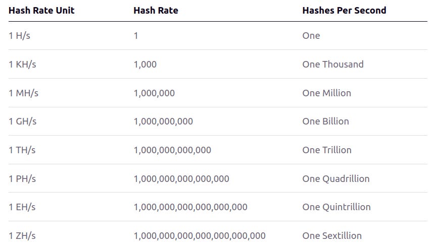The width and height of the screenshot is (438, 248).
Task: Select the 1 PH/s unit cell
Action: [x=22, y=179]
